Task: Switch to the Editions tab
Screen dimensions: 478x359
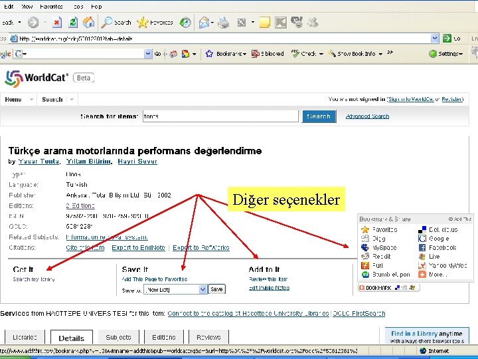Action: pyautogui.click(x=164, y=337)
